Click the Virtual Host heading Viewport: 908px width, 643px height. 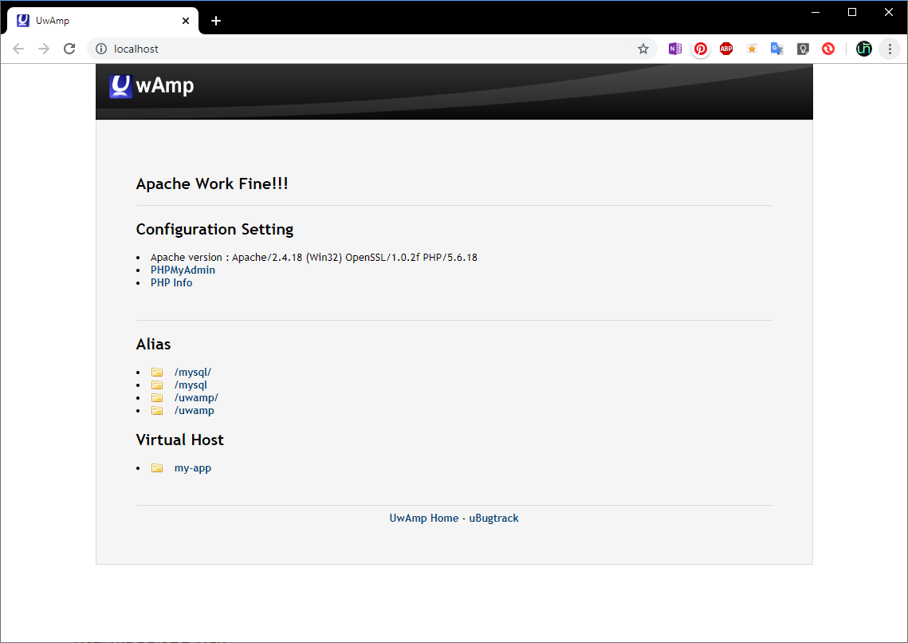(x=180, y=440)
